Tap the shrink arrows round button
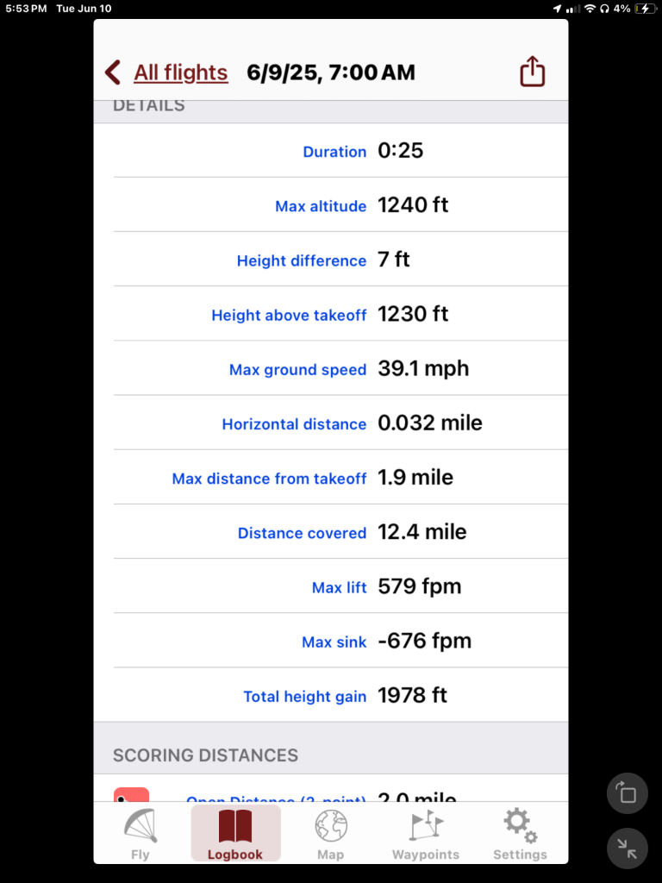This screenshot has width=662, height=883. pyautogui.click(x=628, y=848)
